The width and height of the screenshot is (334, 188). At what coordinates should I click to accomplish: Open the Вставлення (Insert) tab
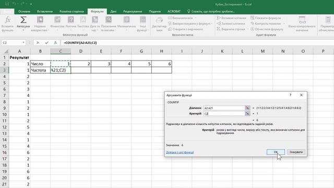pyautogui.click(x=45, y=11)
